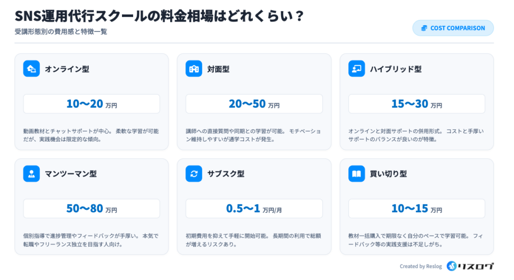
Task: Click the マンツーマン型 person icon
Action: [31, 174]
